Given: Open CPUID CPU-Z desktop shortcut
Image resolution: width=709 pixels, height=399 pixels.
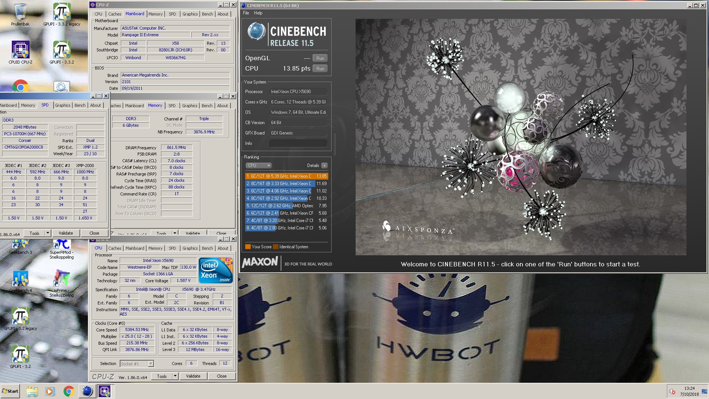Looking at the screenshot, I should (x=20, y=52).
